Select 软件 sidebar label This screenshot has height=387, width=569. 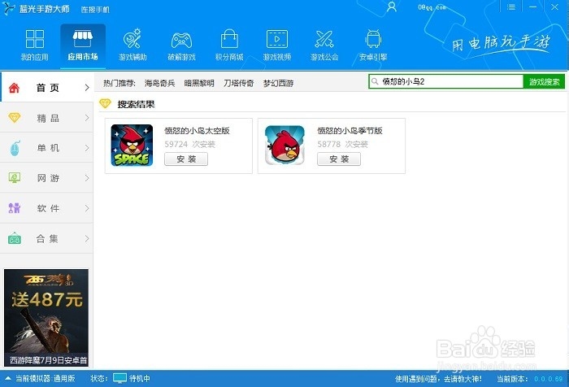(x=47, y=208)
